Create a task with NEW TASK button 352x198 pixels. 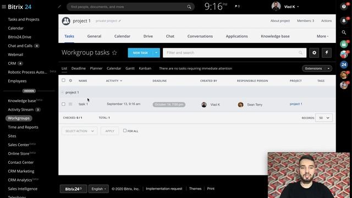point(140,53)
